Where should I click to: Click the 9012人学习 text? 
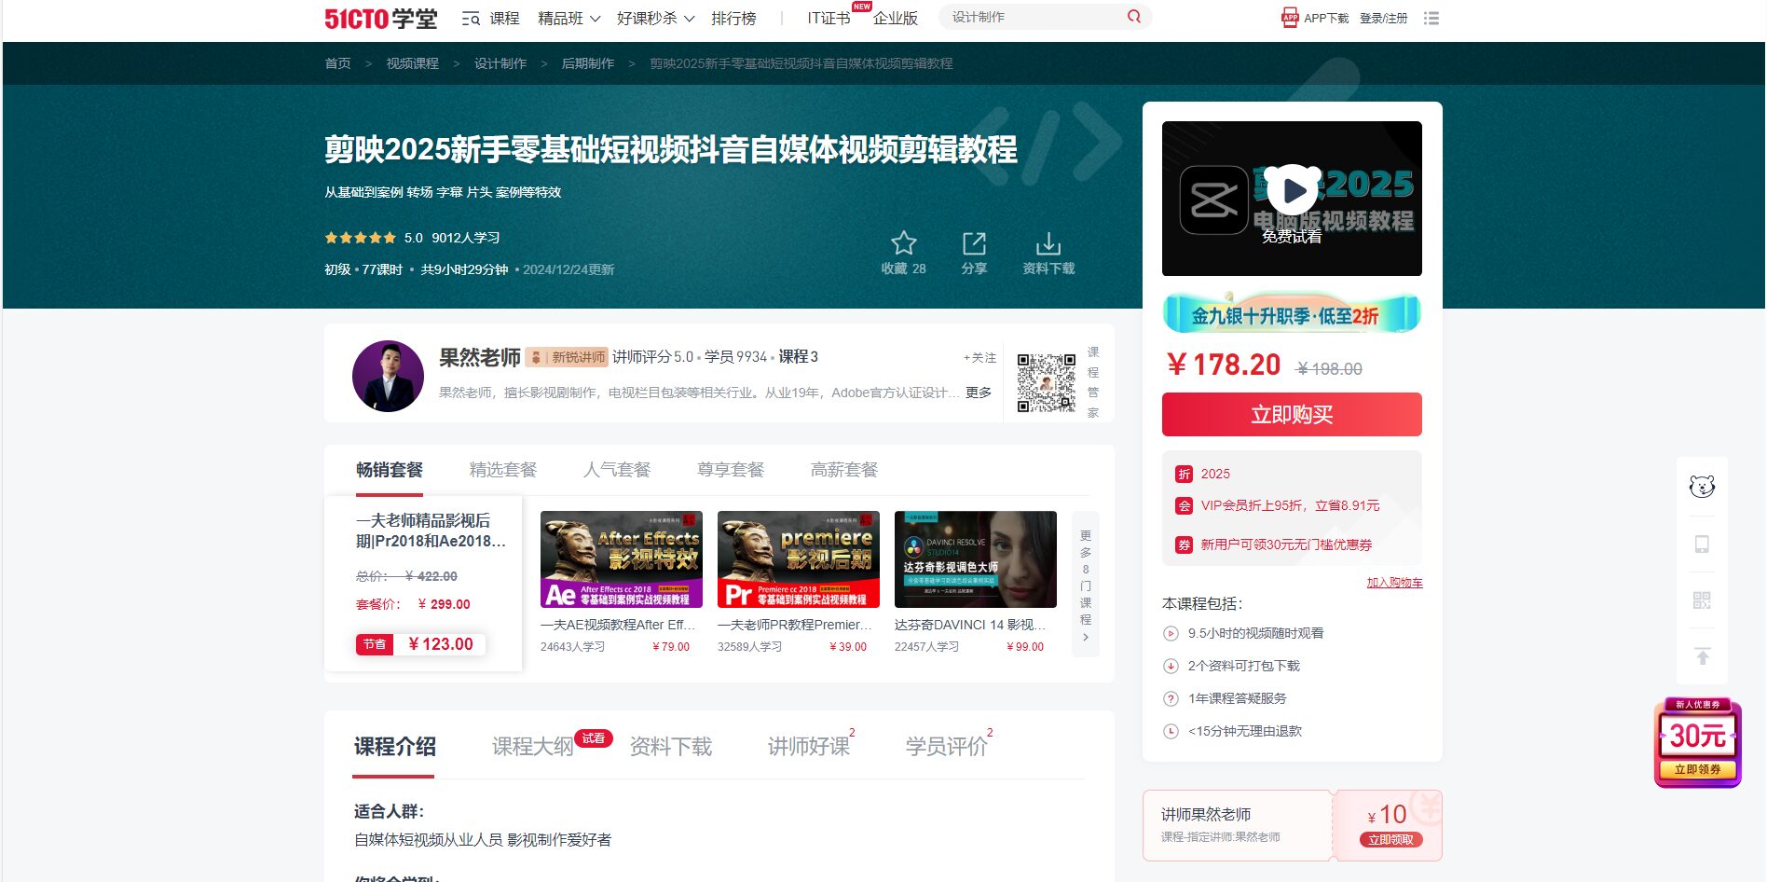tap(466, 238)
